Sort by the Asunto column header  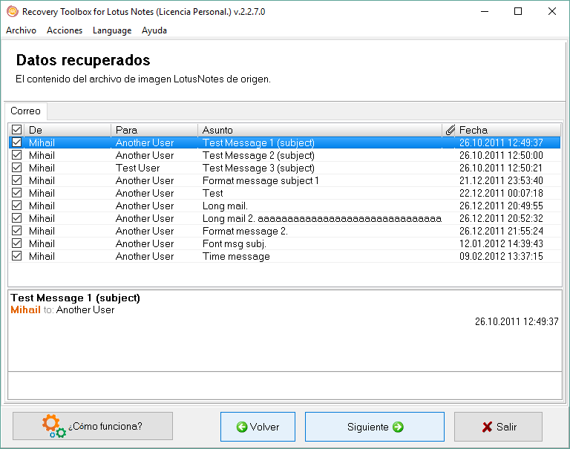pyautogui.click(x=320, y=130)
